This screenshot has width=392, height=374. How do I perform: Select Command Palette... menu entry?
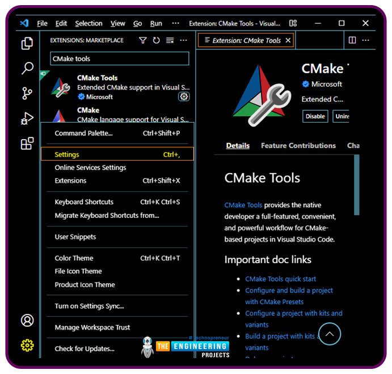(x=117, y=133)
